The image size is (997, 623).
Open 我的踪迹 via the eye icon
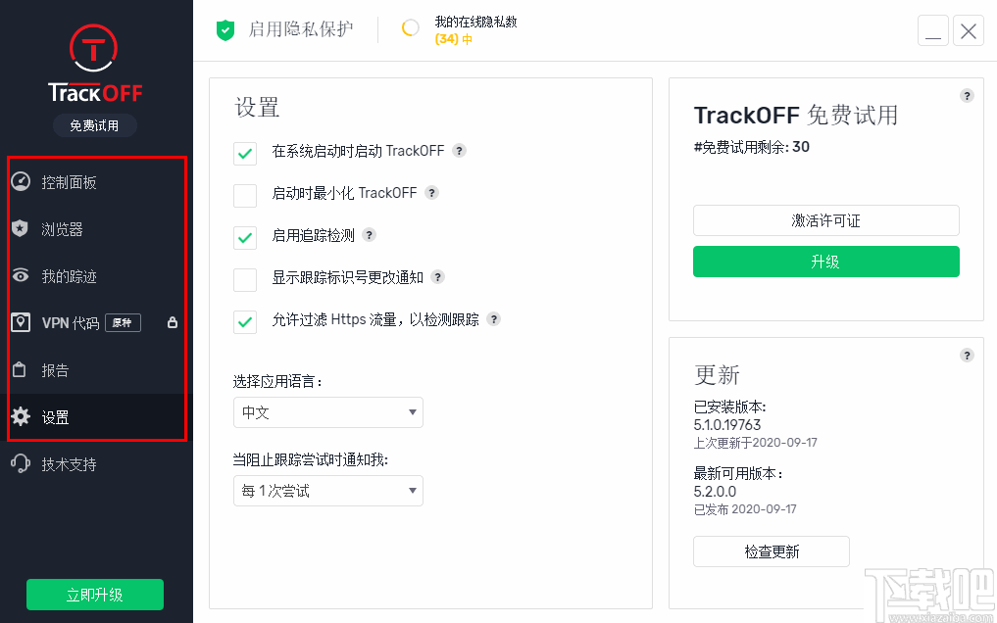coord(22,275)
